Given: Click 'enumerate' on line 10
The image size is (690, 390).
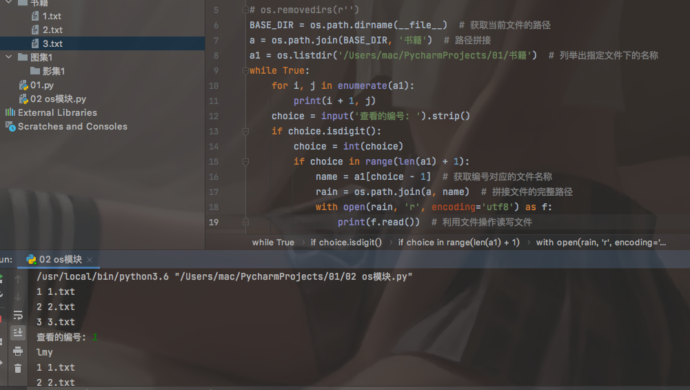Looking at the screenshot, I should point(362,85).
